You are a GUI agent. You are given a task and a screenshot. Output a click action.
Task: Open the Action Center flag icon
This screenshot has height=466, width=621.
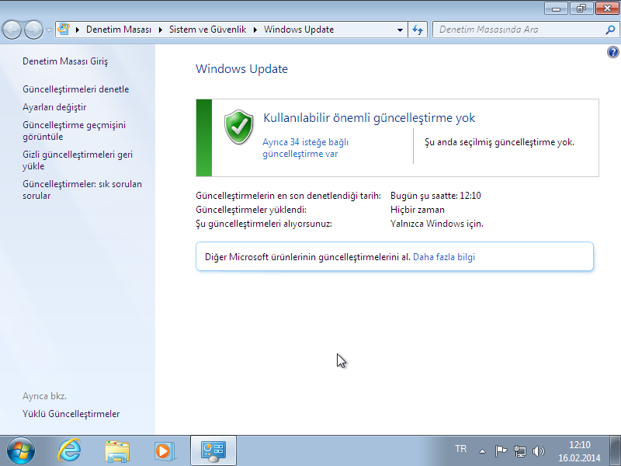(501, 450)
